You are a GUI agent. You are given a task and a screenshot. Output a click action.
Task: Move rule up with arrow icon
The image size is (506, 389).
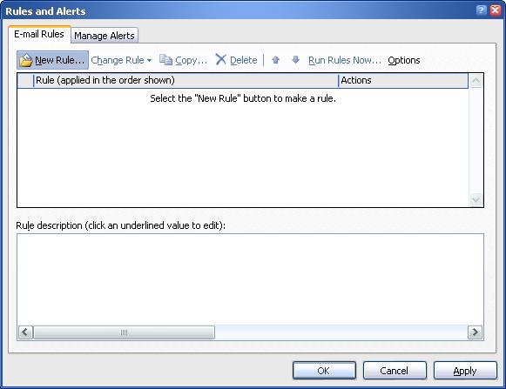click(x=275, y=60)
